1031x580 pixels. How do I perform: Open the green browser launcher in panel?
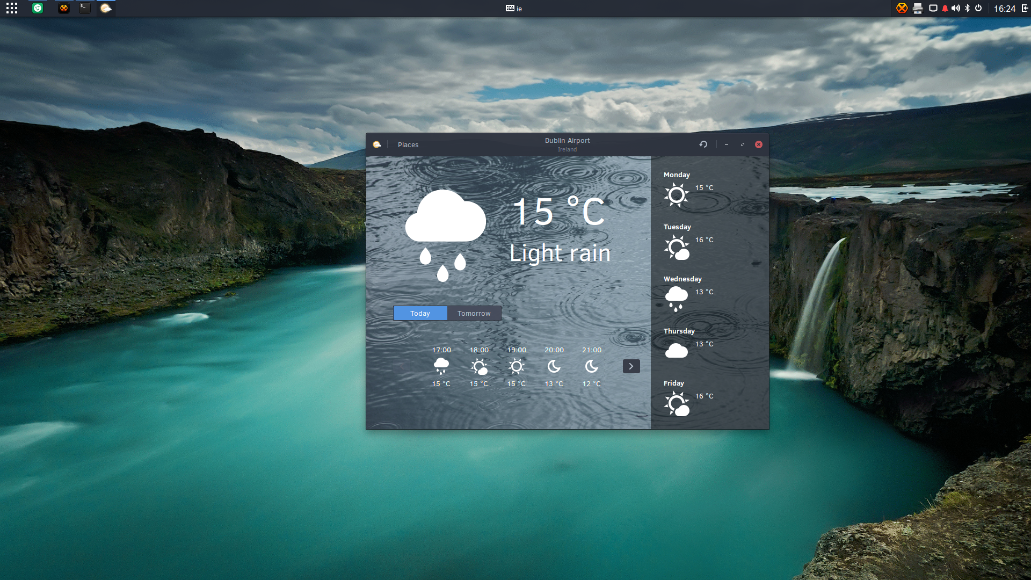coord(38,8)
